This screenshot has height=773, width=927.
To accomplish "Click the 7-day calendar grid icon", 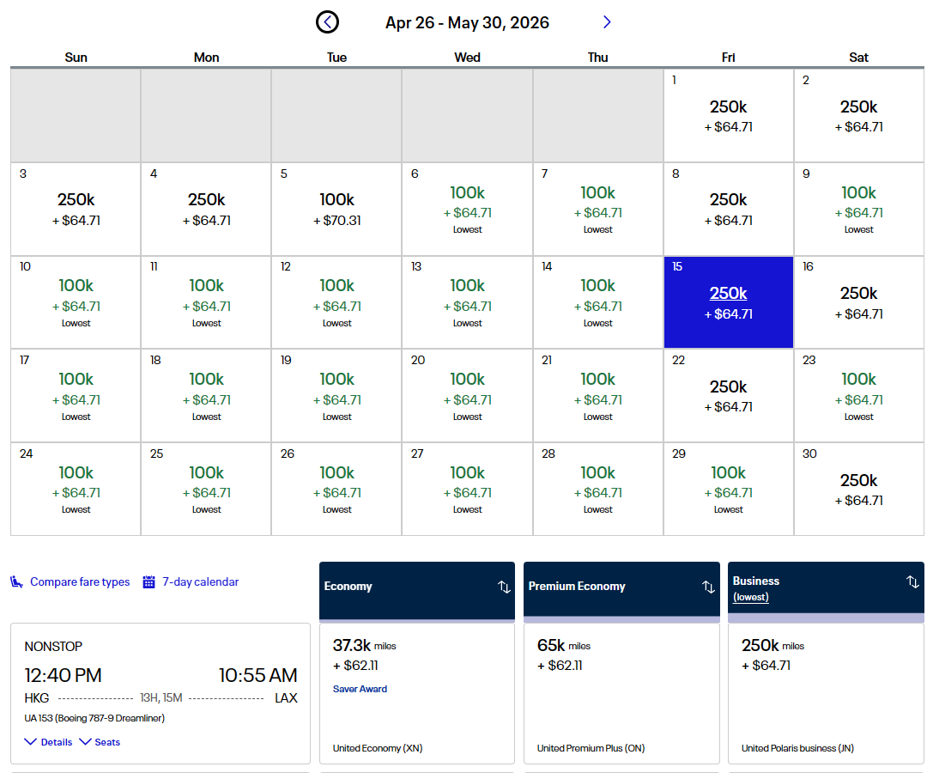I will [x=149, y=582].
